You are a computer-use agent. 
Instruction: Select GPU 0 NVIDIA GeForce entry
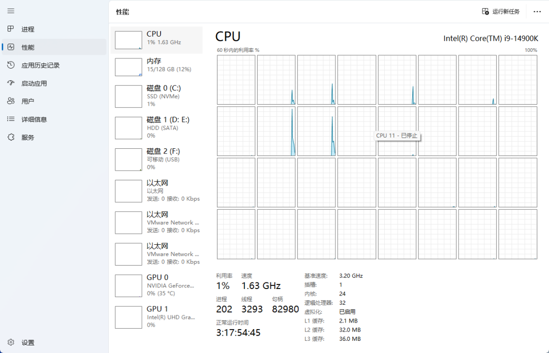pos(157,285)
